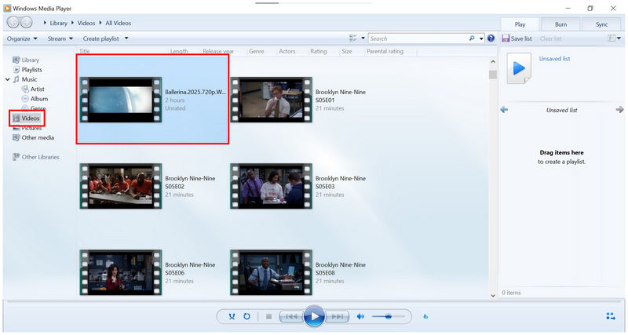The width and height of the screenshot is (628, 335).
Task: Click the Play to device icon
Action: [425, 317]
